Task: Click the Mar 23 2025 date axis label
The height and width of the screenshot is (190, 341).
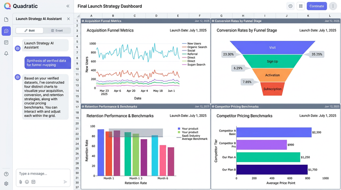Action: (104, 92)
